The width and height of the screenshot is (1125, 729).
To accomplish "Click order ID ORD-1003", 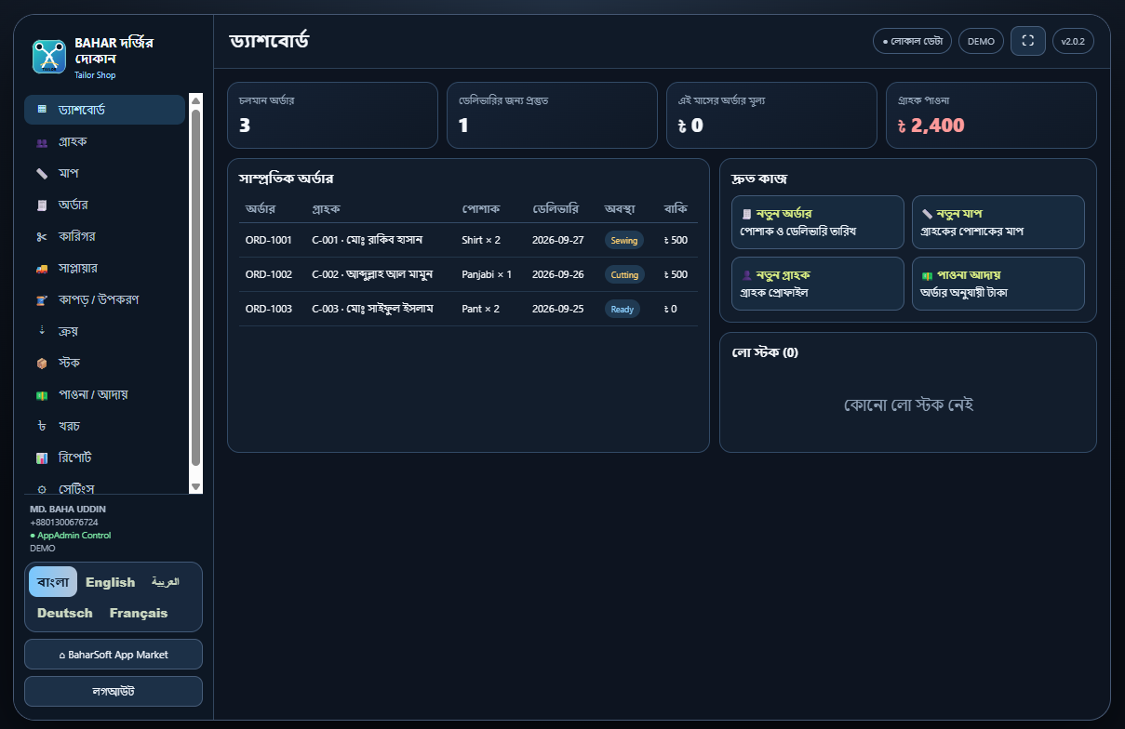I will pos(269,309).
